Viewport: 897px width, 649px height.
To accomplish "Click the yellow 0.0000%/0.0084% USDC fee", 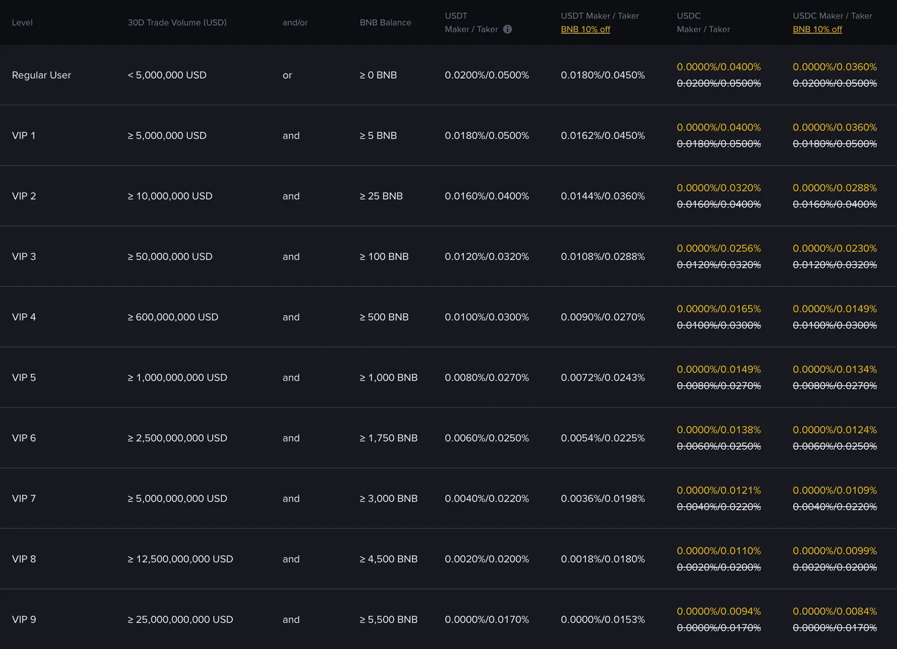I will point(835,611).
